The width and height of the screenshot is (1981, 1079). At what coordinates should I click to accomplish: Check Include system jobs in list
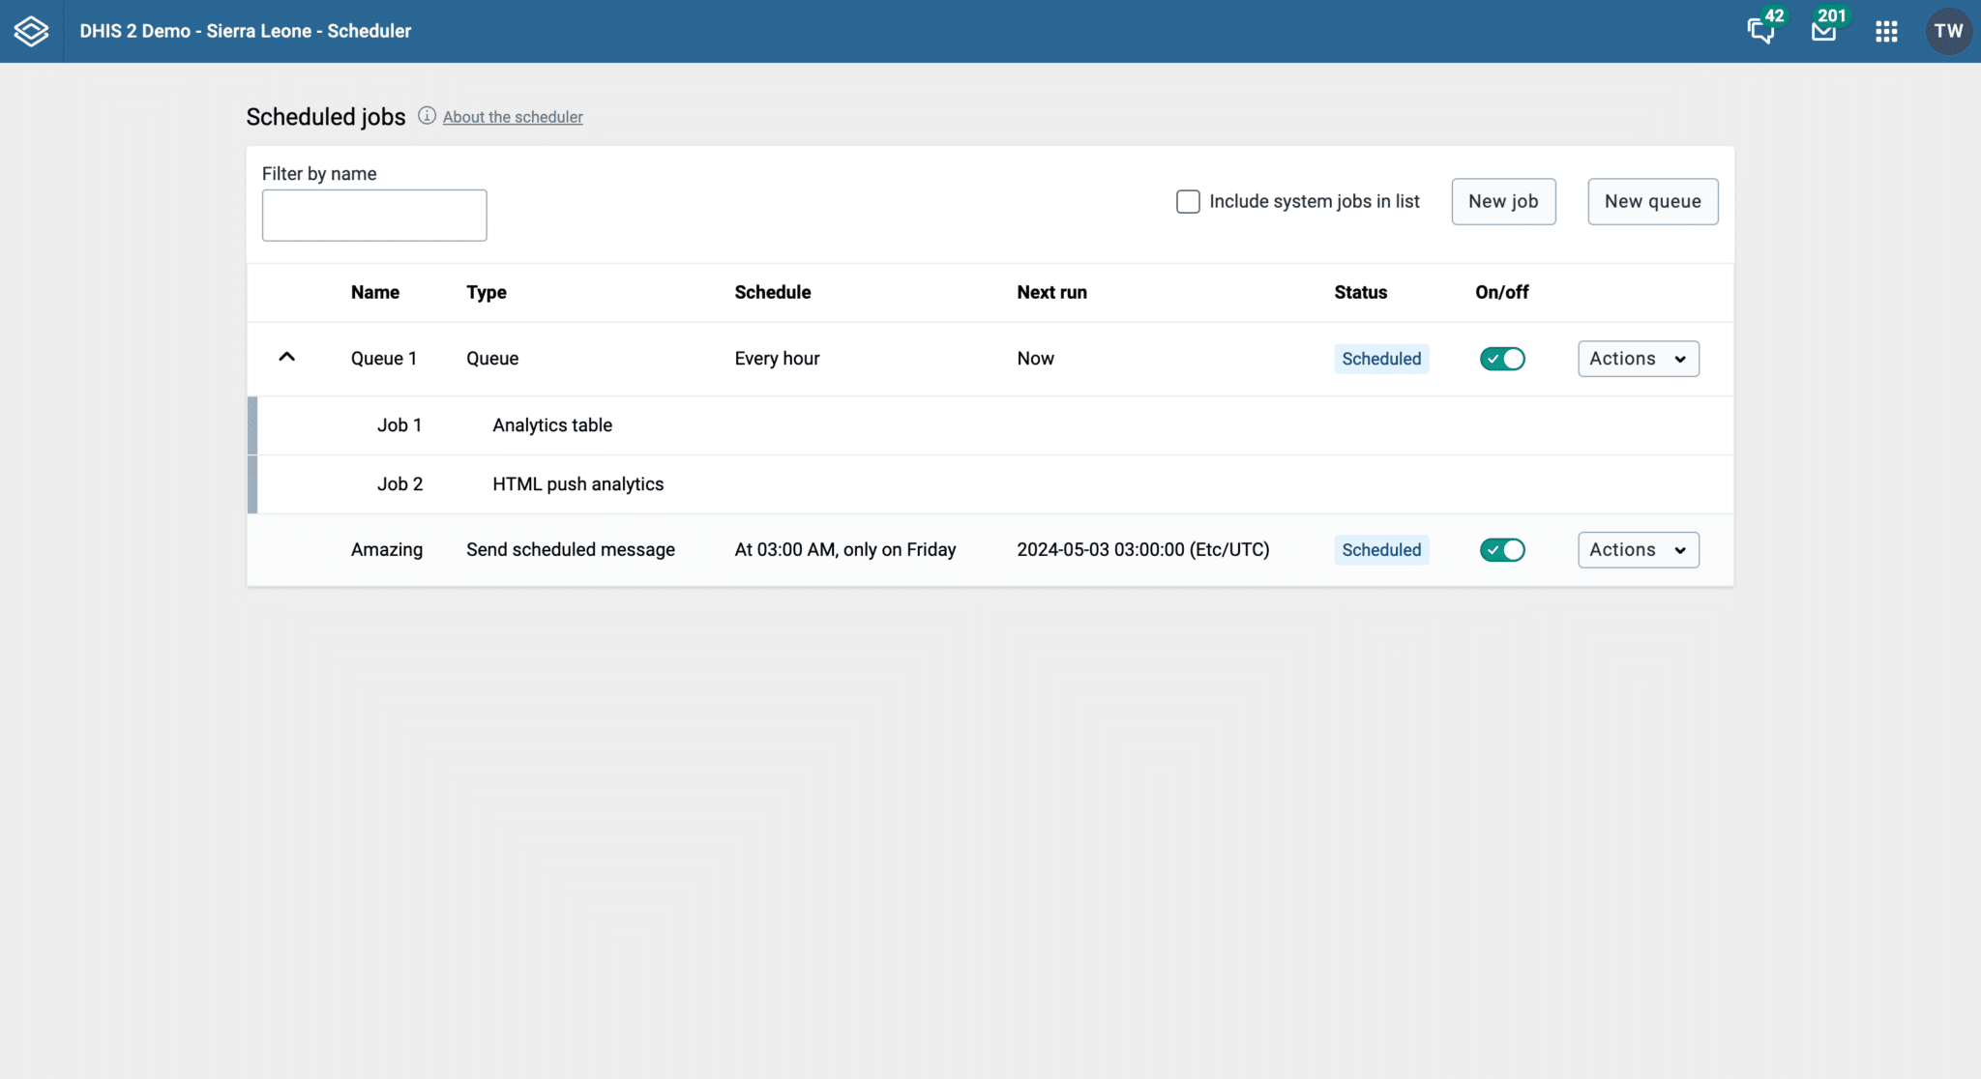pos(1188,201)
